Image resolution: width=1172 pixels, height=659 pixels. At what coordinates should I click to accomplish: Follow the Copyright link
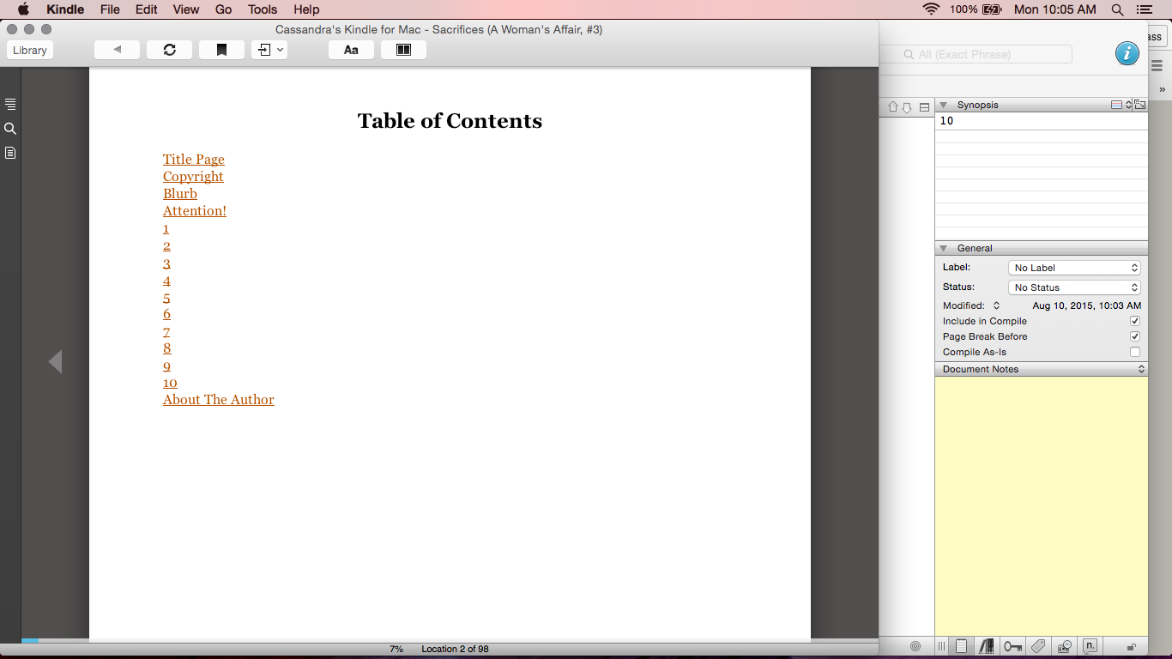[x=193, y=177]
